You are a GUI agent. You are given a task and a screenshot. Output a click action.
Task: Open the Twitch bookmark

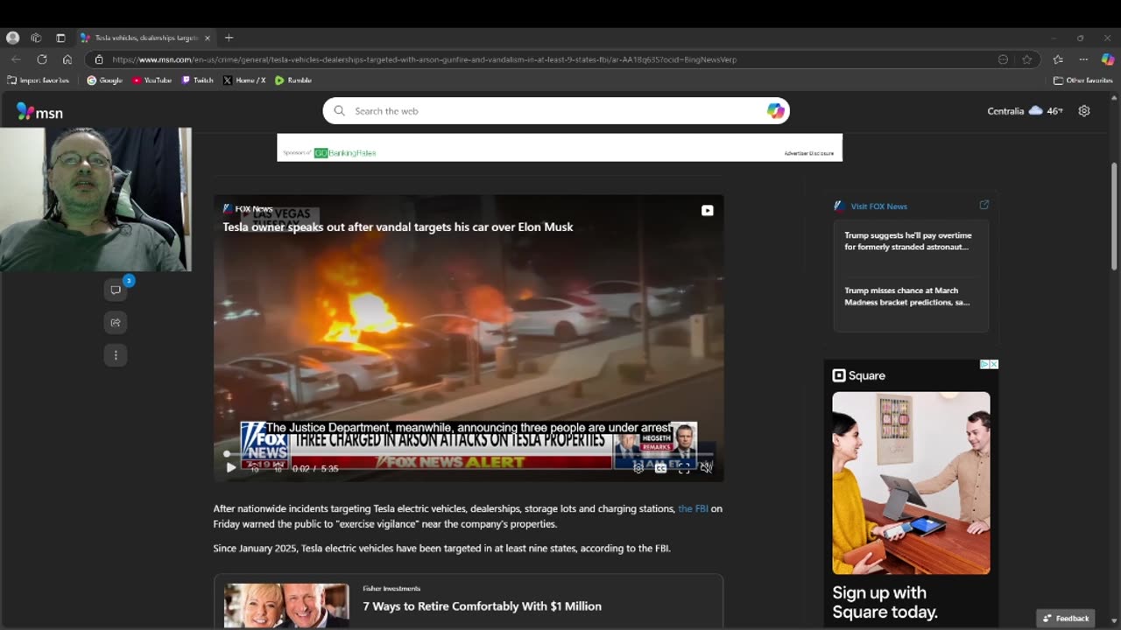click(197, 80)
